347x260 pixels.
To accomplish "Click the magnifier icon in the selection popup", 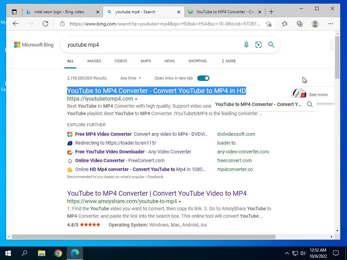I will [310, 104].
